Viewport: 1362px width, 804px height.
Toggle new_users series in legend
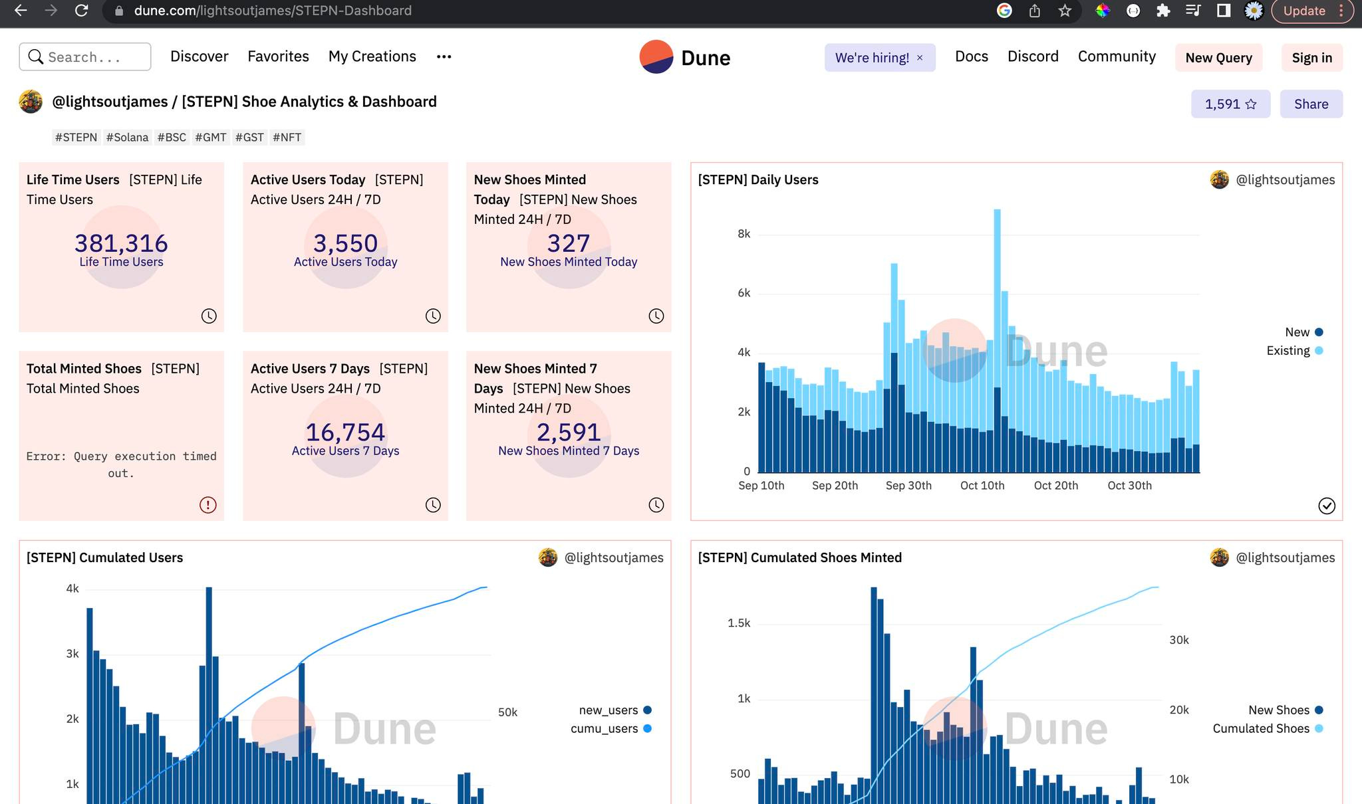615,710
